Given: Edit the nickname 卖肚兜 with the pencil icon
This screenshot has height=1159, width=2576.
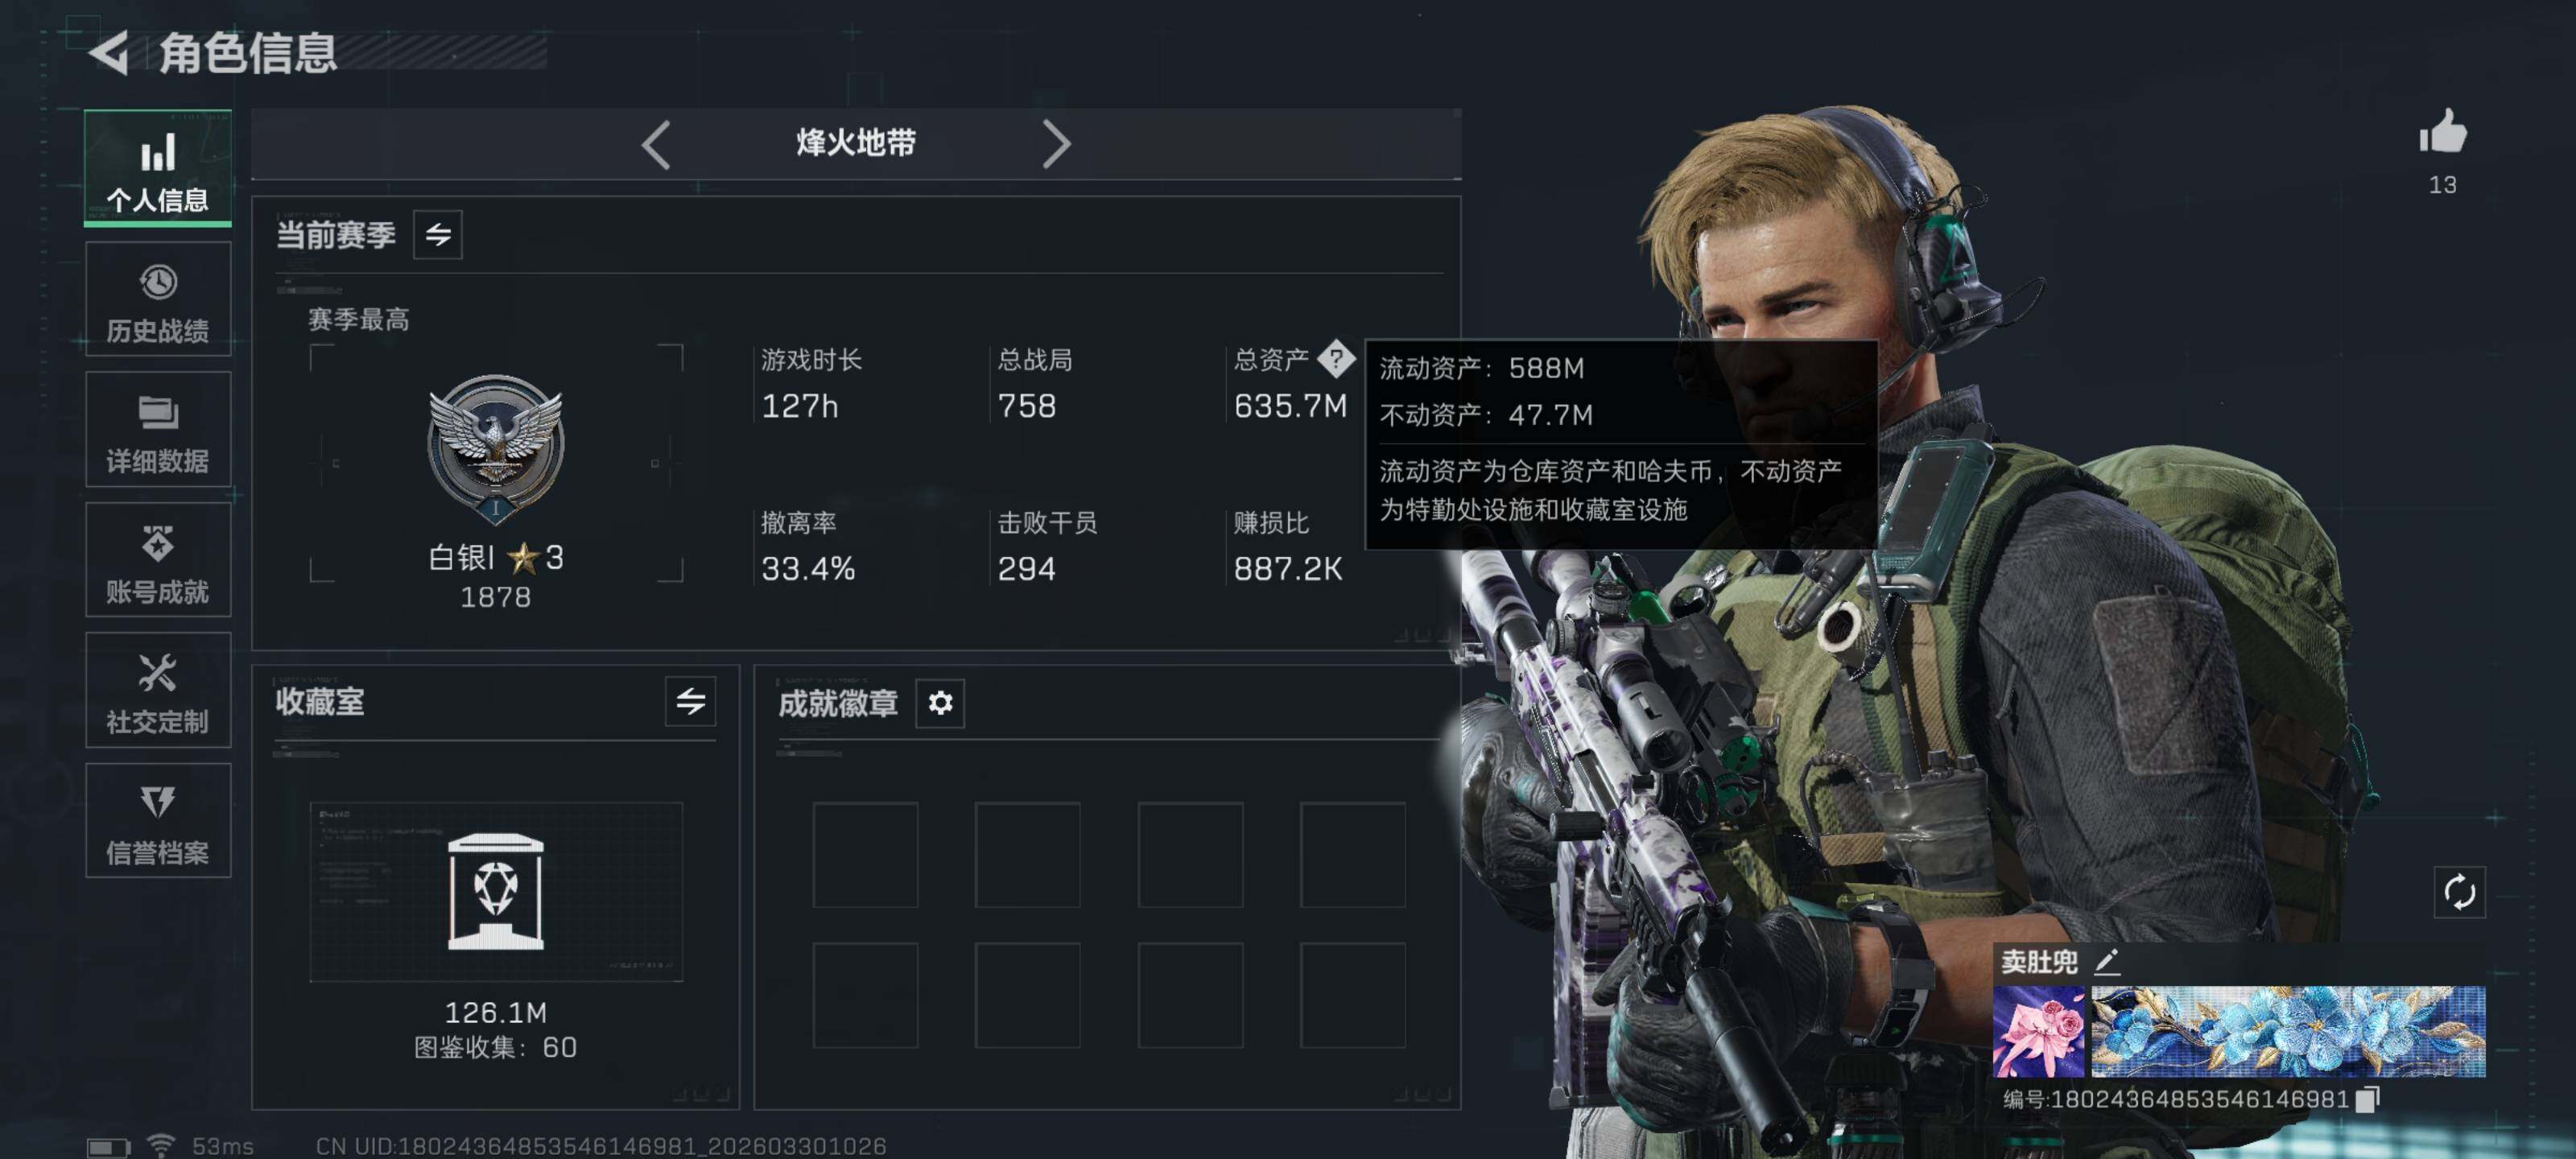Looking at the screenshot, I should pyautogui.click(x=2108, y=961).
